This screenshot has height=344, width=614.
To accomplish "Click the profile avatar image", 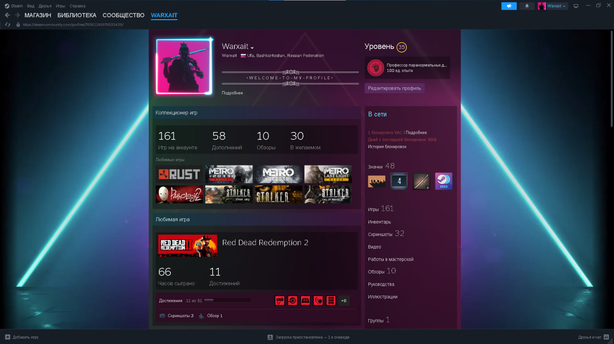I will click(184, 66).
